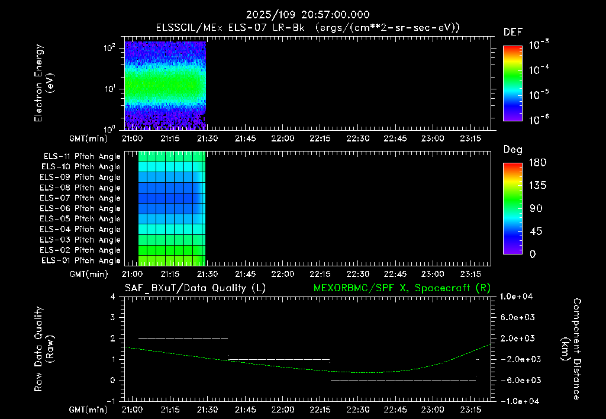The width and height of the screenshot is (606, 419).
Task: Select the 10⁻⁶ tick on the DEF color bar
Action: click(539, 120)
